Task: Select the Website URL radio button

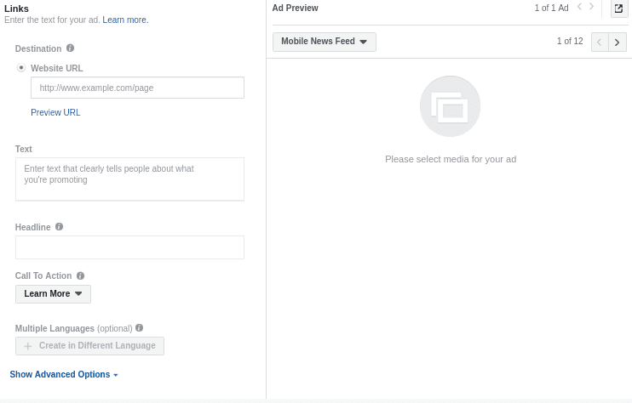Action: (21, 68)
